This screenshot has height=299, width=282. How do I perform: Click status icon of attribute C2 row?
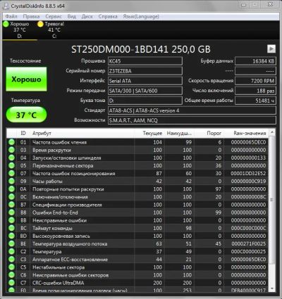(x=11, y=251)
